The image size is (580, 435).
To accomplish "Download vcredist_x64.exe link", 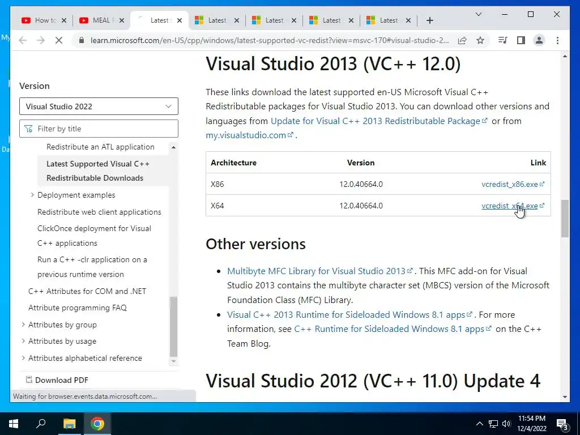I will coord(513,205).
